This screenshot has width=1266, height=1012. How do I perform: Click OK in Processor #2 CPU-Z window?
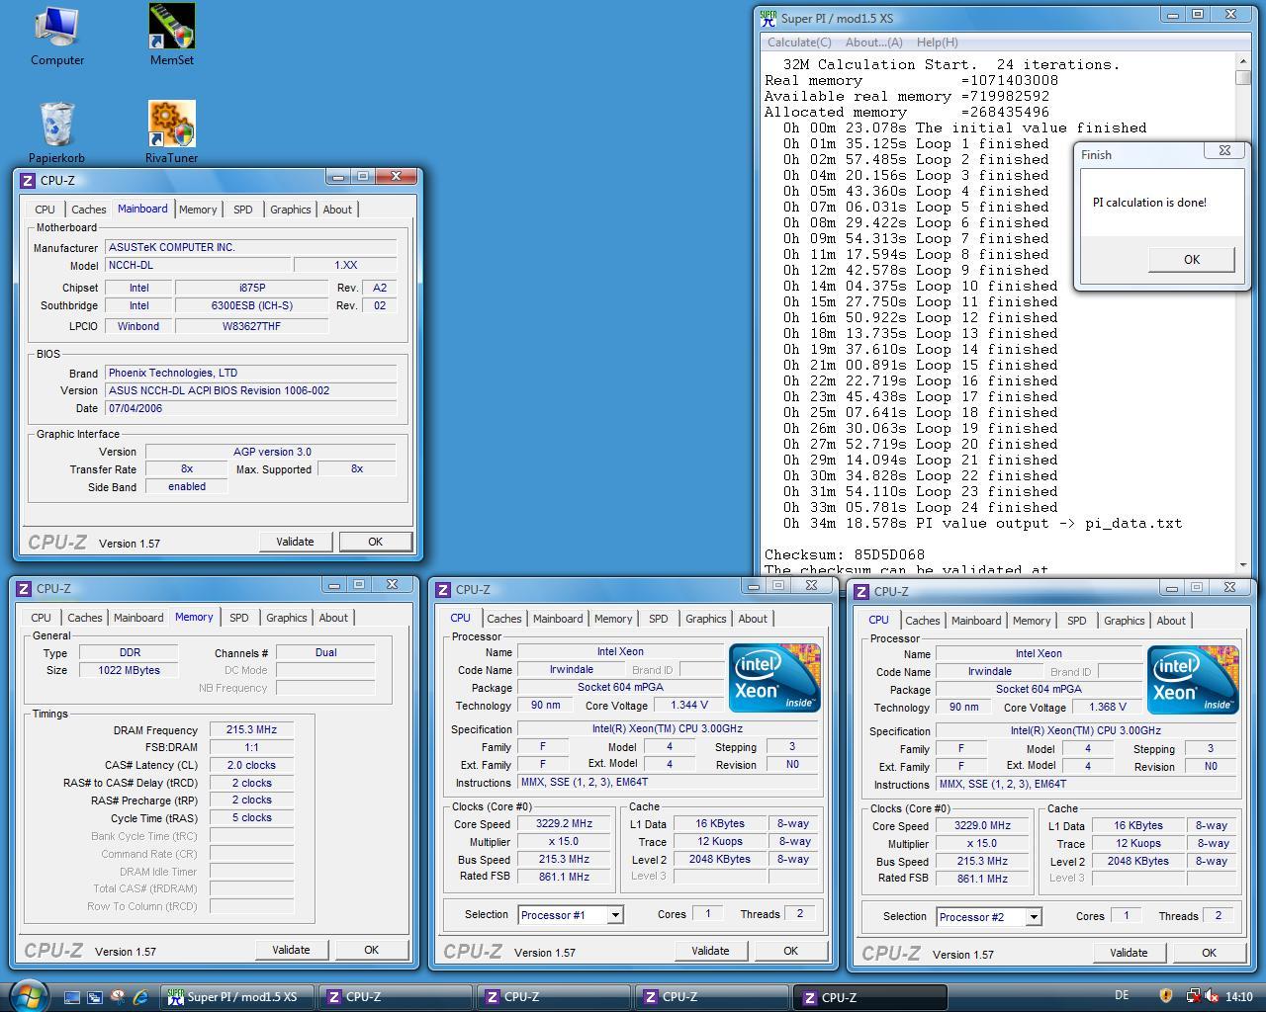(x=1209, y=953)
